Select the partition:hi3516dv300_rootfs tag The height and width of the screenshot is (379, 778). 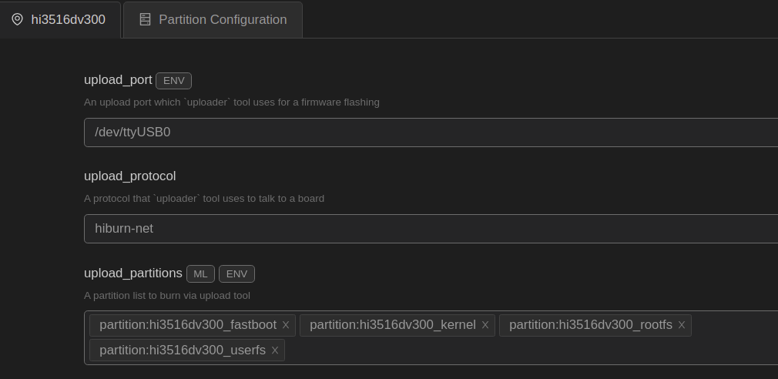[x=590, y=325]
